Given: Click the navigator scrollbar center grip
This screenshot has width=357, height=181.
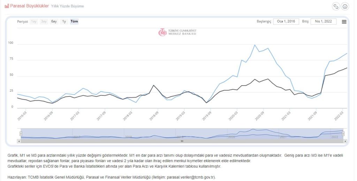Looking at the screenshot, I should tap(182, 141).
